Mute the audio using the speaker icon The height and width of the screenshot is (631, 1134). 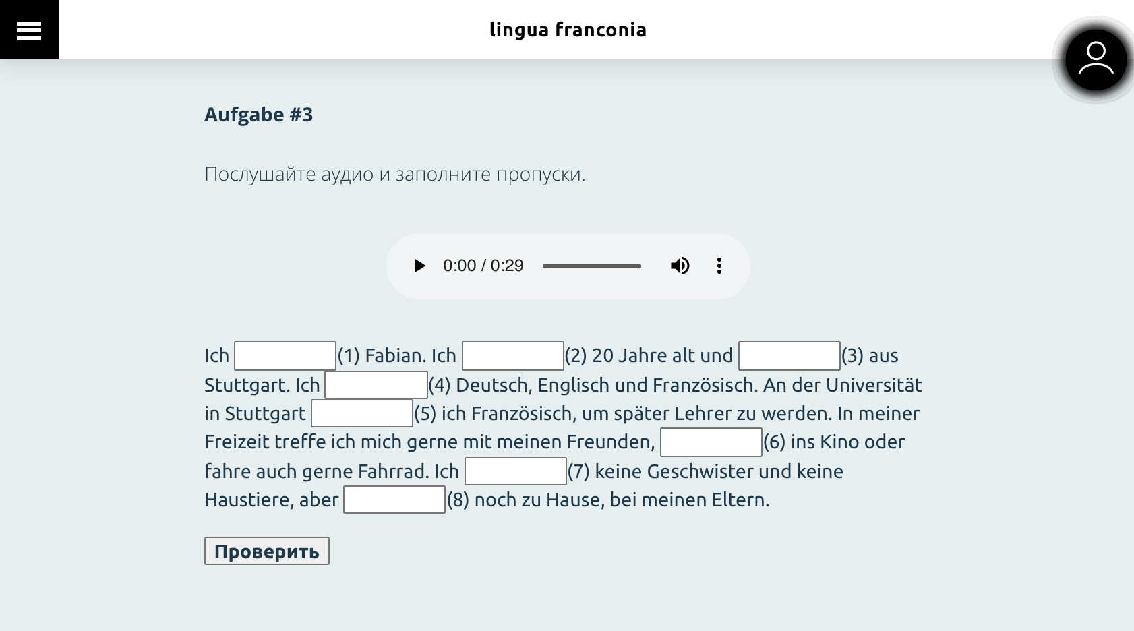(x=680, y=266)
